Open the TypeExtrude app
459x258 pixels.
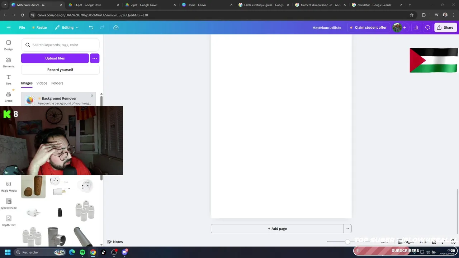9,204
